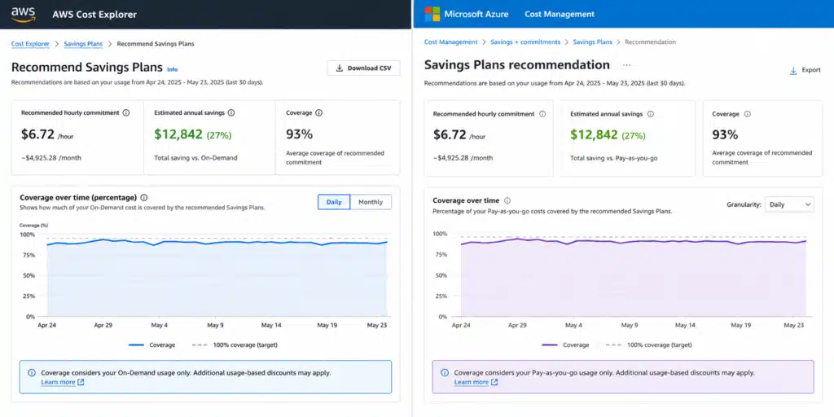Open the Azure title ellipsis more options
Image resolution: width=834 pixels, height=417 pixels.
coord(626,65)
